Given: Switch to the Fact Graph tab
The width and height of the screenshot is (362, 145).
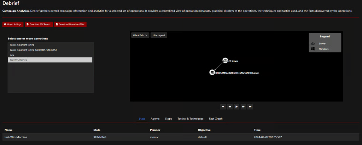Looking at the screenshot, I should [216, 119].
